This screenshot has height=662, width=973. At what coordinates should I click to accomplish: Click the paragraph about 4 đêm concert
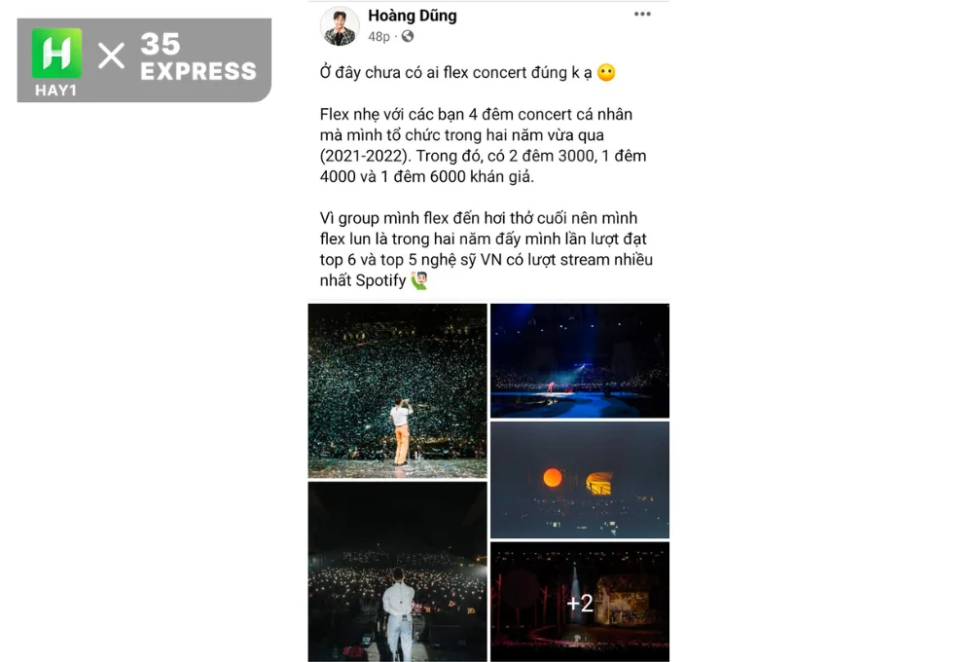click(x=483, y=145)
